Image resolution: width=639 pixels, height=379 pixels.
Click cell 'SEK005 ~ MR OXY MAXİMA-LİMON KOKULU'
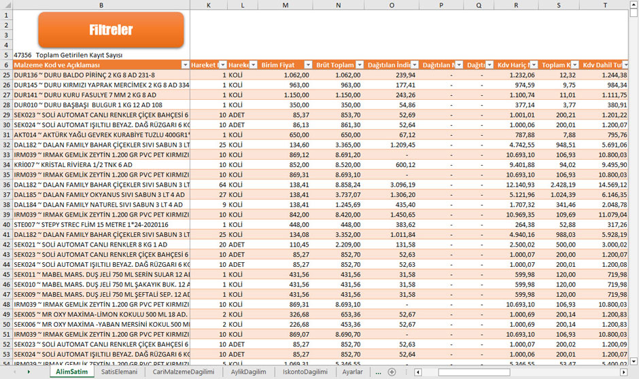101,314
